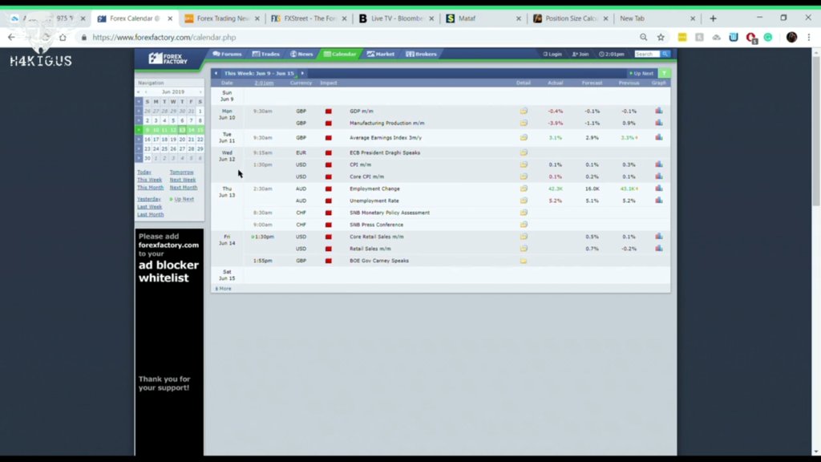Image resolution: width=821 pixels, height=462 pixels.
Task: Go to next month in mini calendar
Action: [x=200, y=92]
